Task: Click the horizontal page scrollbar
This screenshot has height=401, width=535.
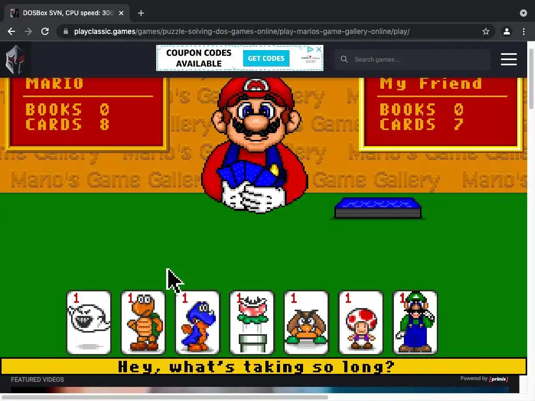Action: click(165, 397)
